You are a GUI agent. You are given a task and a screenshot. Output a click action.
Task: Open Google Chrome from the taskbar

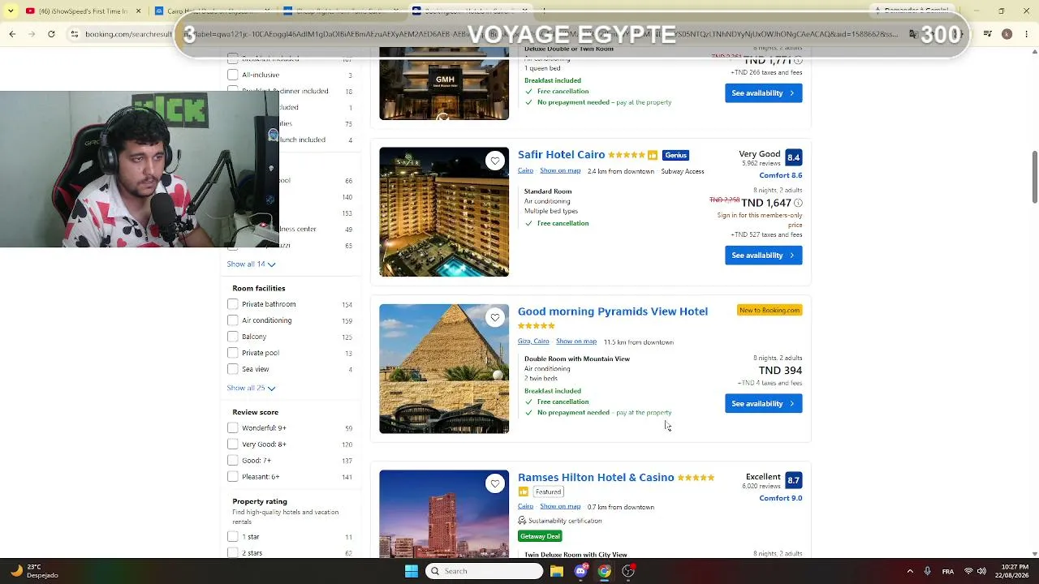(x=604, y=571)
